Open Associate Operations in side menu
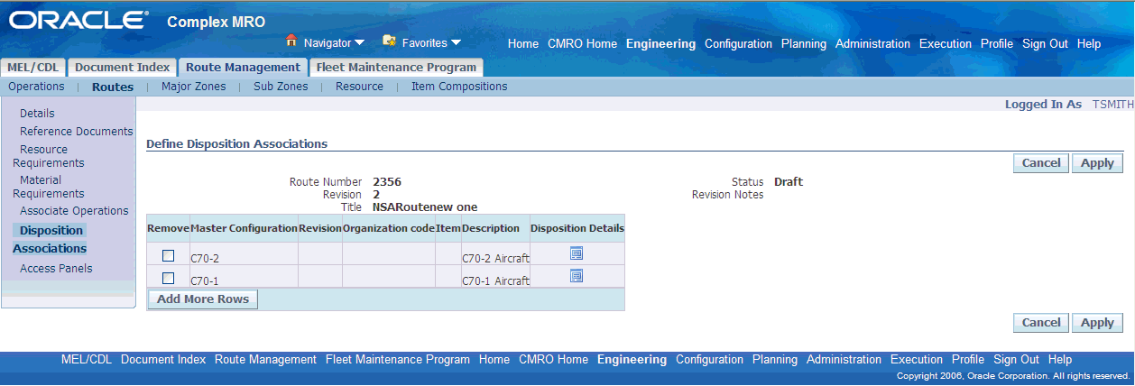 [74, 211]
